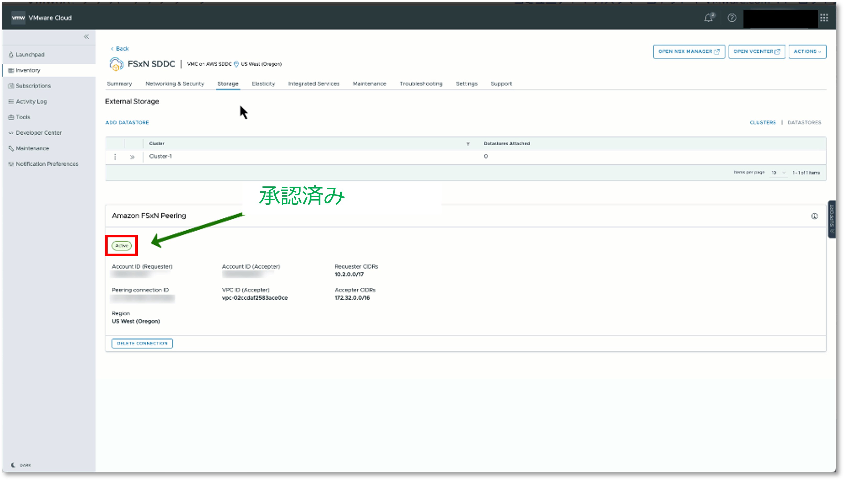Click the Cluster-1 cell
Image resolution: width=844 pixels, height=480 pixels.
(x=160, y=156)
